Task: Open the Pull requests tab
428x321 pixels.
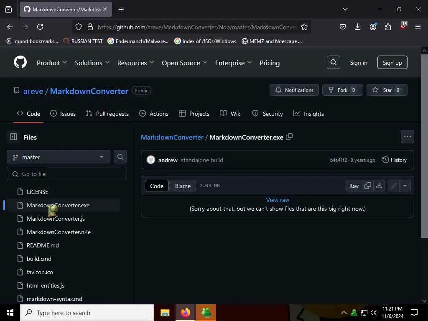Action: tap(107, 114)
